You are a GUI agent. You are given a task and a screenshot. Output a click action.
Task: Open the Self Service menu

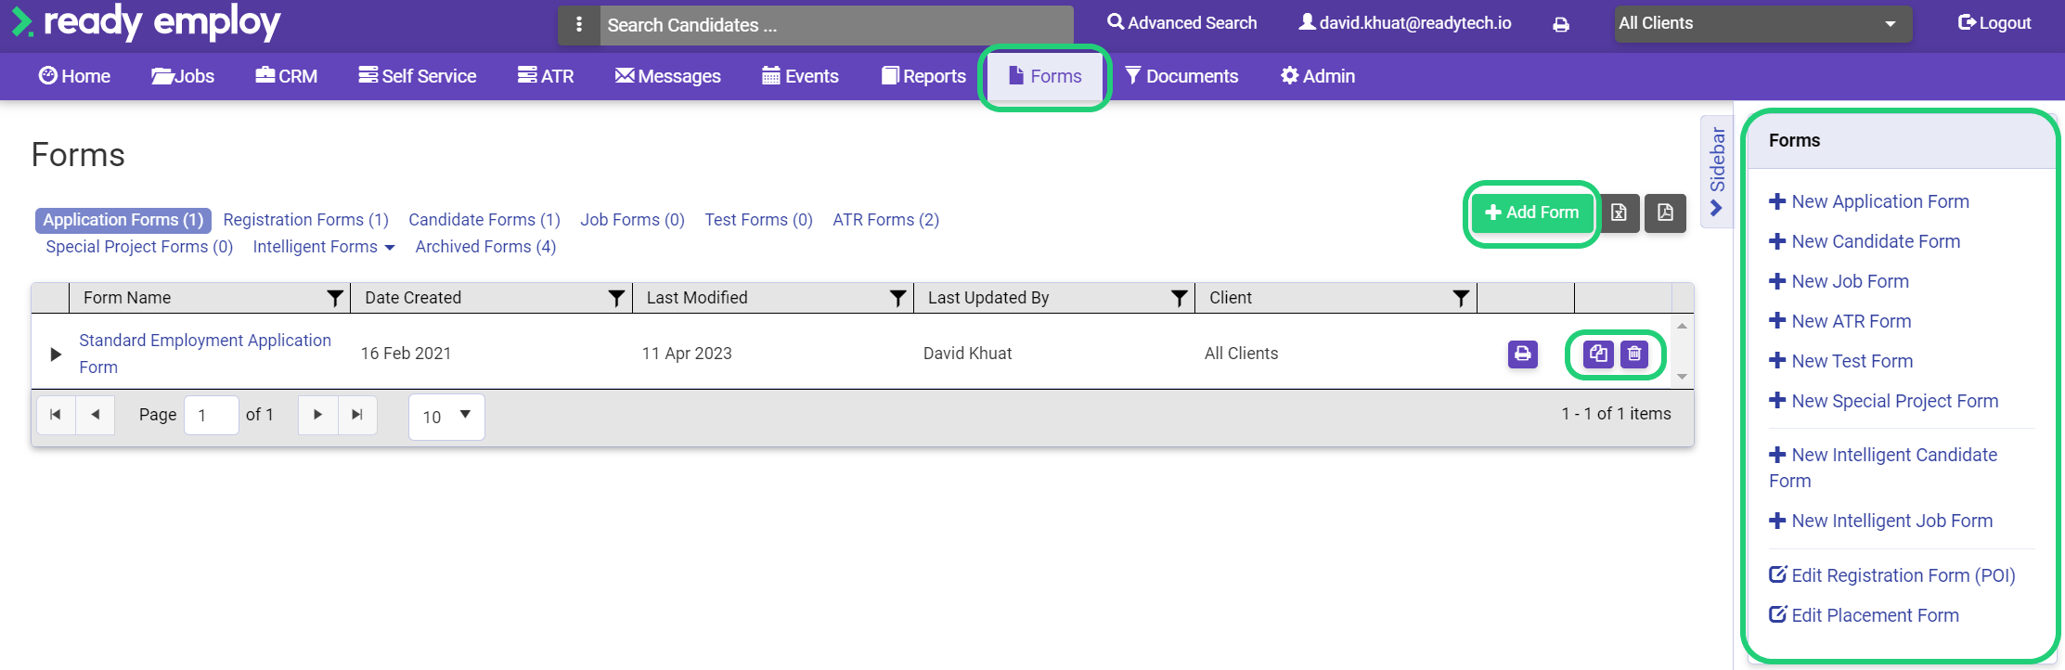418,76
